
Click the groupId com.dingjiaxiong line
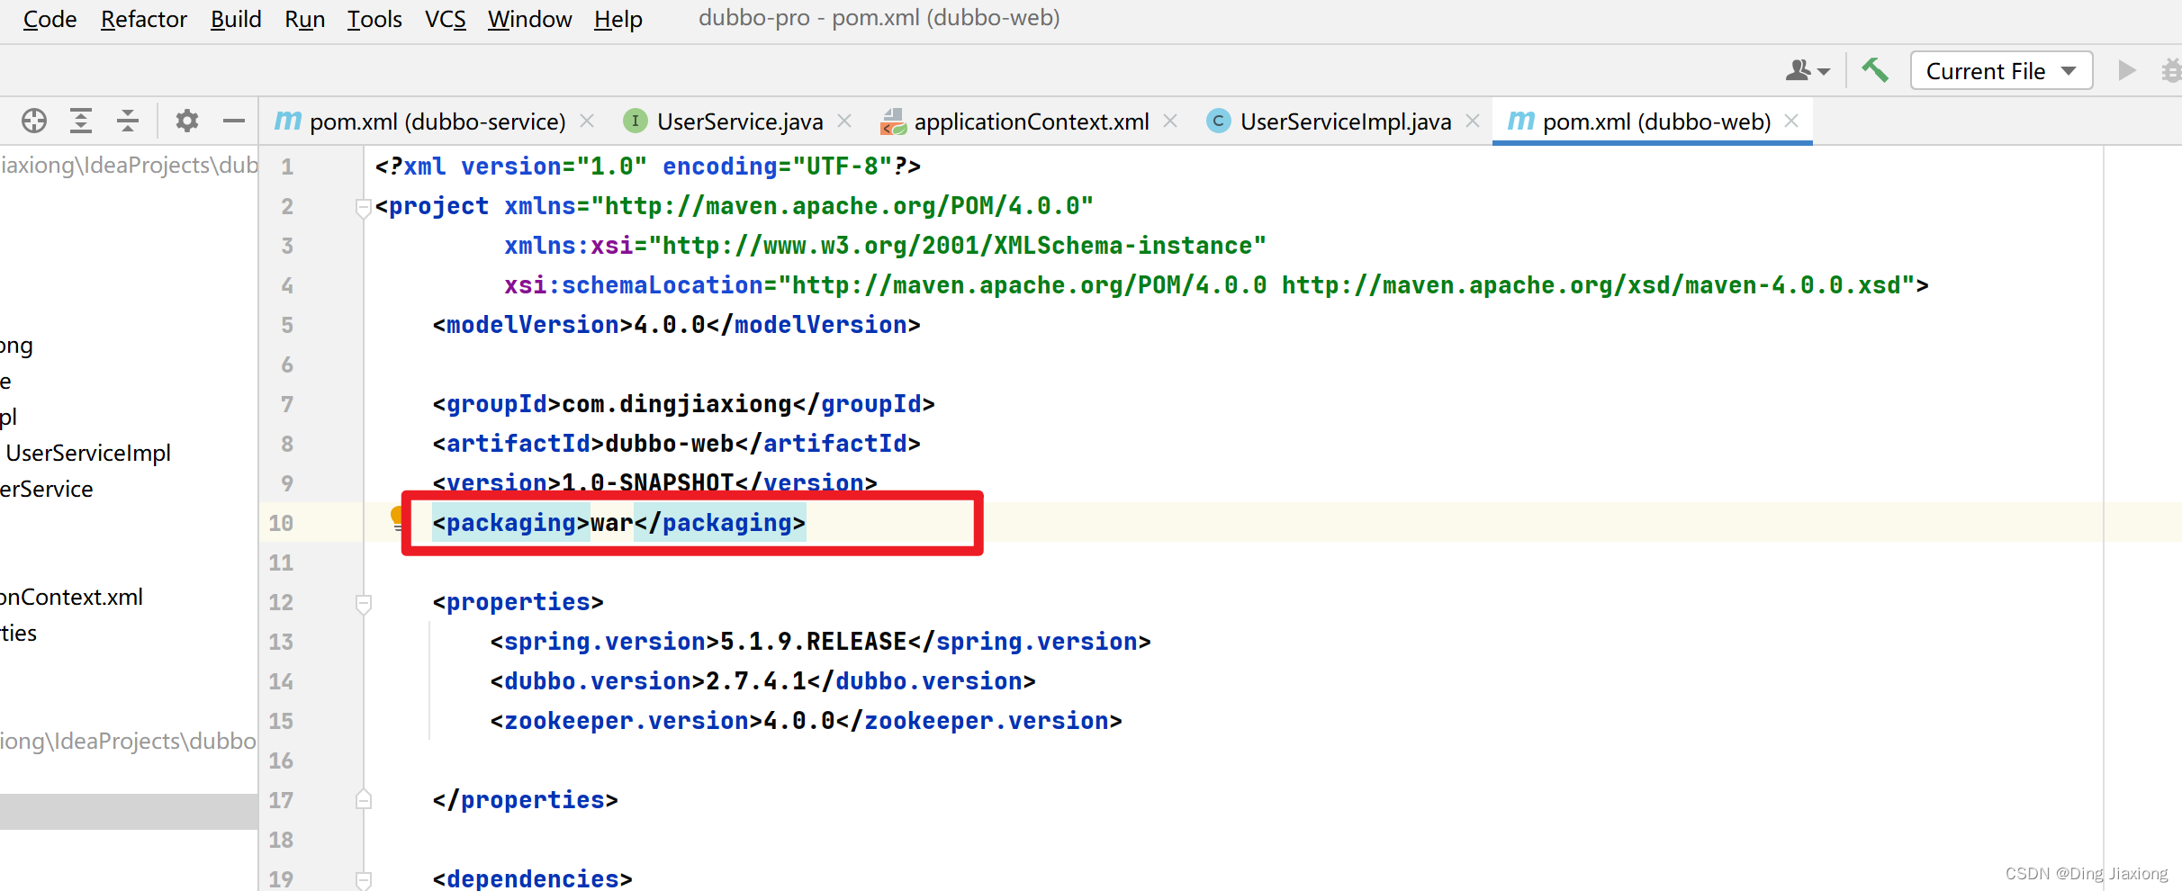click(683, 404)
